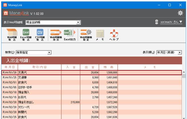187x119 pixels.
Task: Click 入金 amount 215,000
Action: pyautogui.click(x=75, y=102)
